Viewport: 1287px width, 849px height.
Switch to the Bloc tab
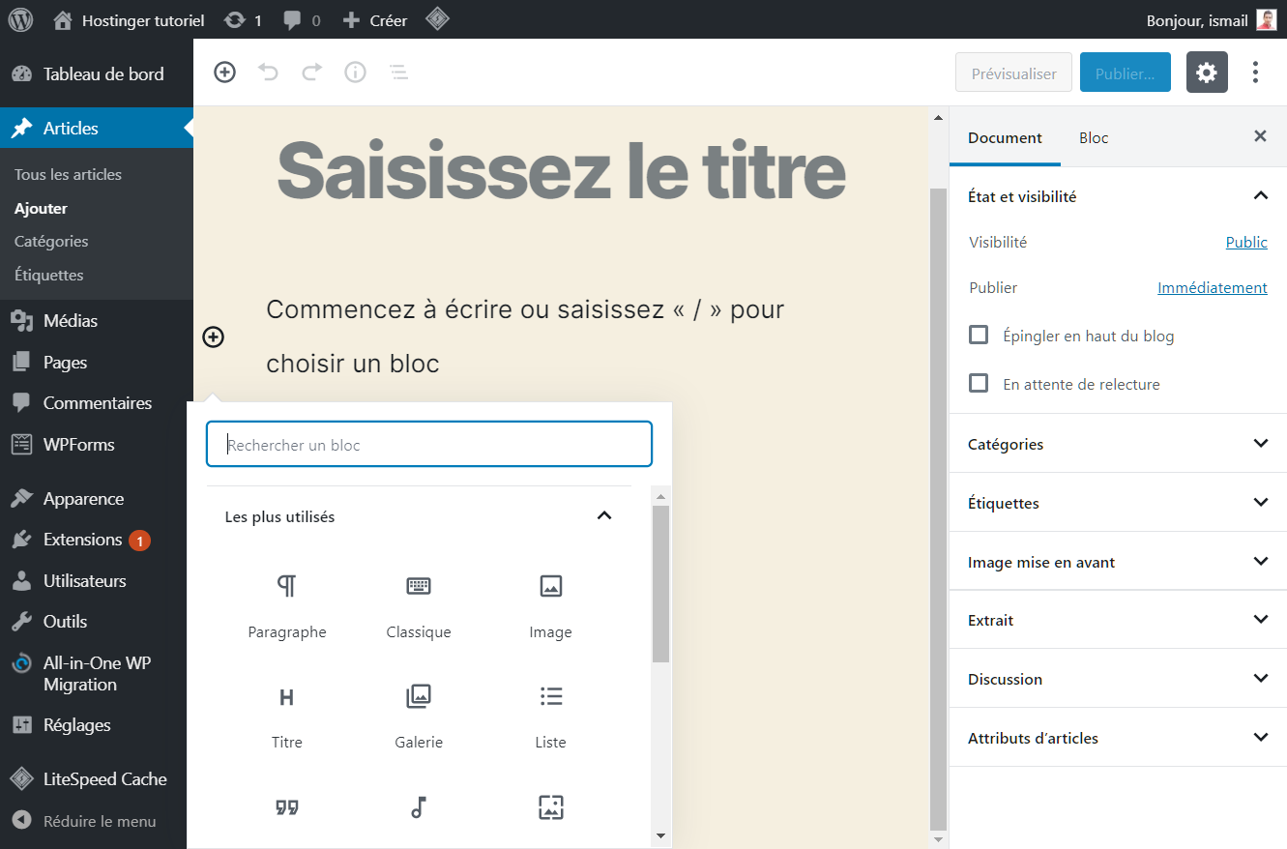(x=1093, y=137)
